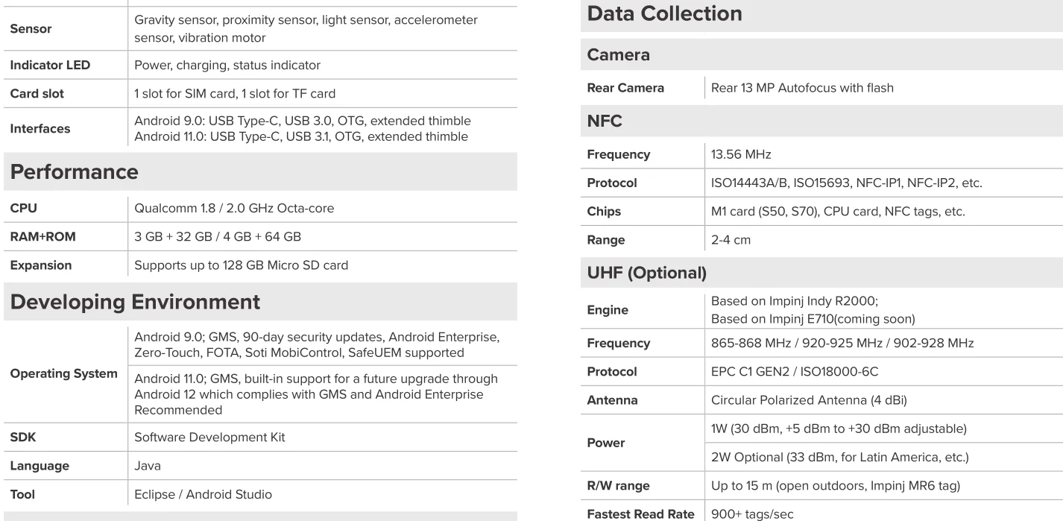Click the Performance section heading
The height and width of the screenshot is (521, 1063).
click(74, 171)
